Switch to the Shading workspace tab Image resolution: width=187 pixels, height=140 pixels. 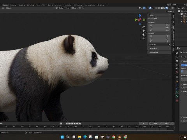50,5
